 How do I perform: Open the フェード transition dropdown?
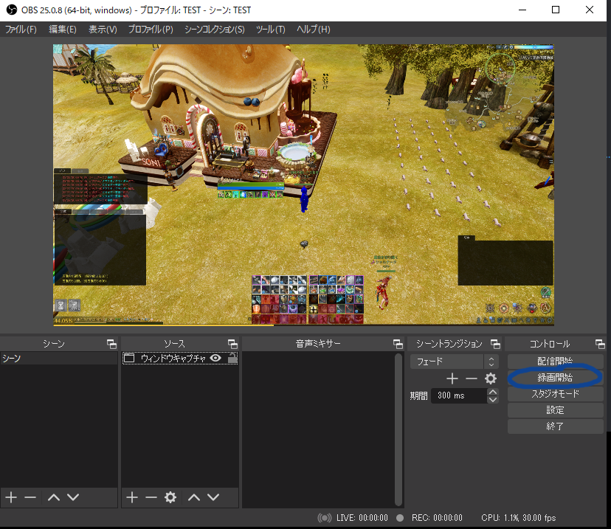(x=454, y=362)
